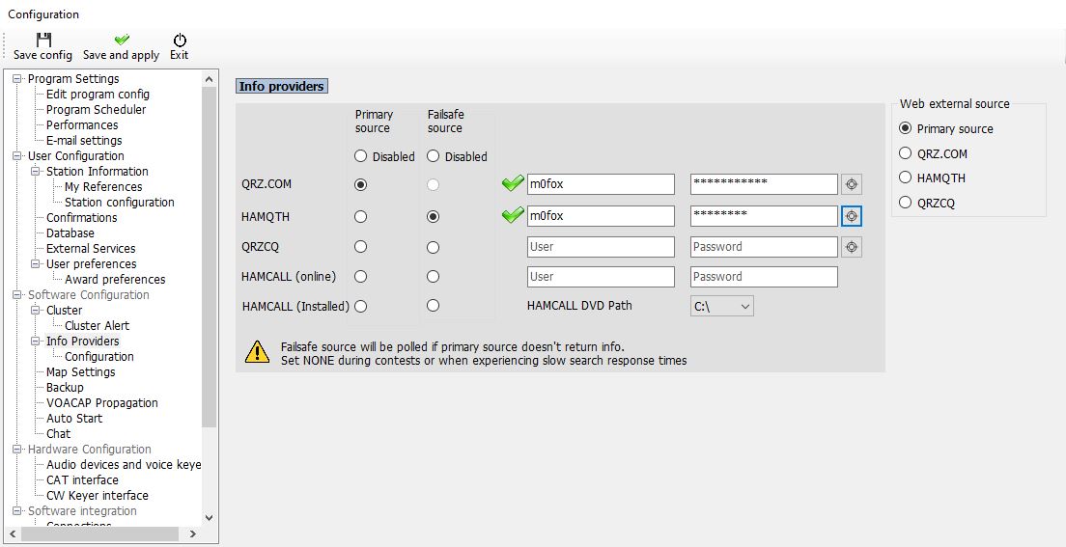Click the QRZCQ User field
This screenshot has width=1066, height=547.
pos(601,247)
